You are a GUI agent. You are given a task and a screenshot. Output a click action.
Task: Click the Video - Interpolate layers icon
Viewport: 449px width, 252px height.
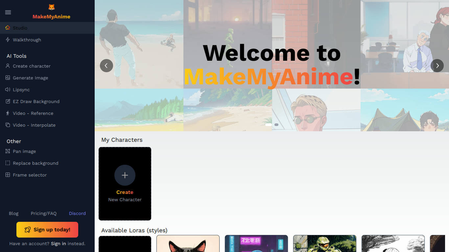coord(8,125)
